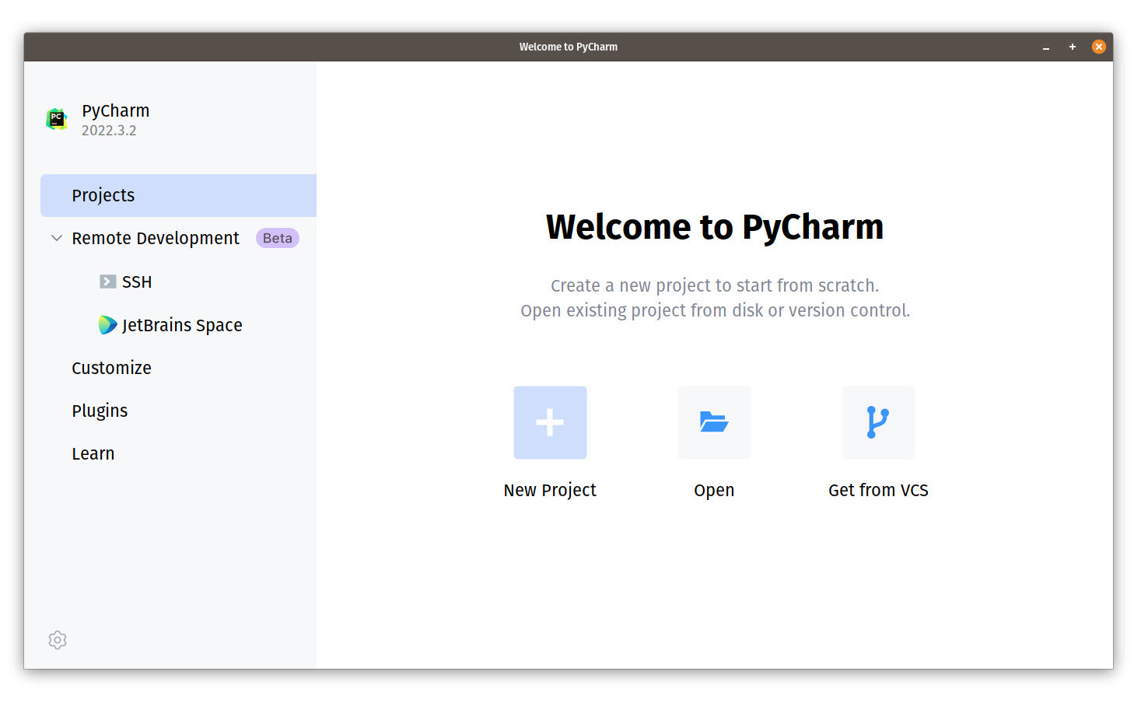This screenshot has height=710, width=1141.
Task: Click the New Project label
Action: (x=550, y=491)
